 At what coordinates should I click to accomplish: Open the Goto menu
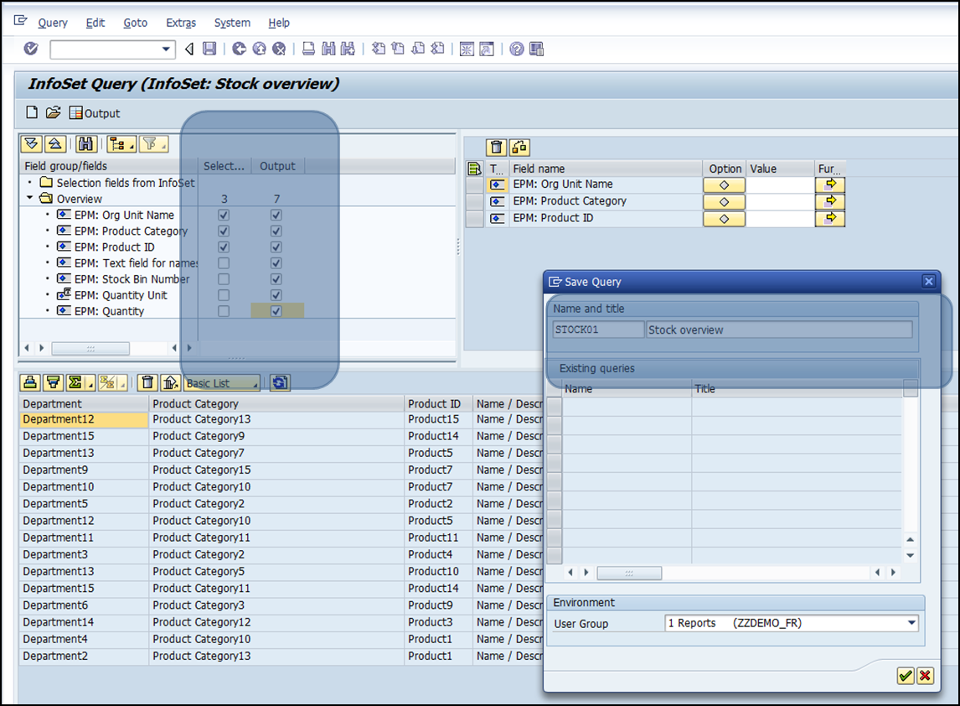tap(135, 23)
